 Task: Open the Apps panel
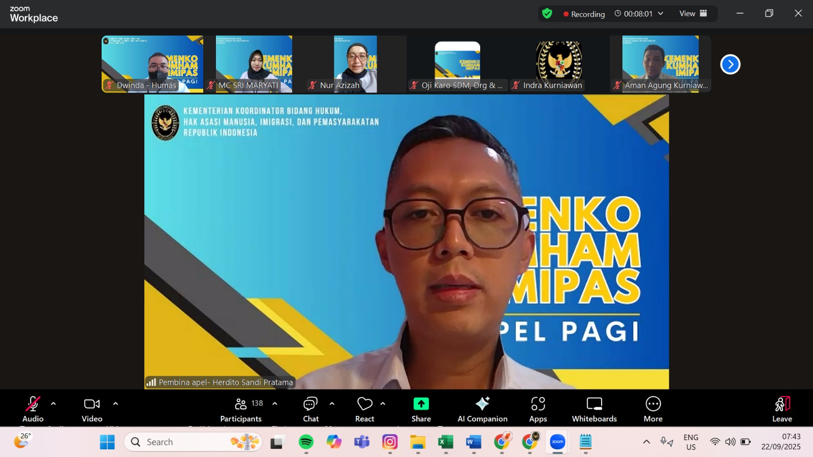538,409
